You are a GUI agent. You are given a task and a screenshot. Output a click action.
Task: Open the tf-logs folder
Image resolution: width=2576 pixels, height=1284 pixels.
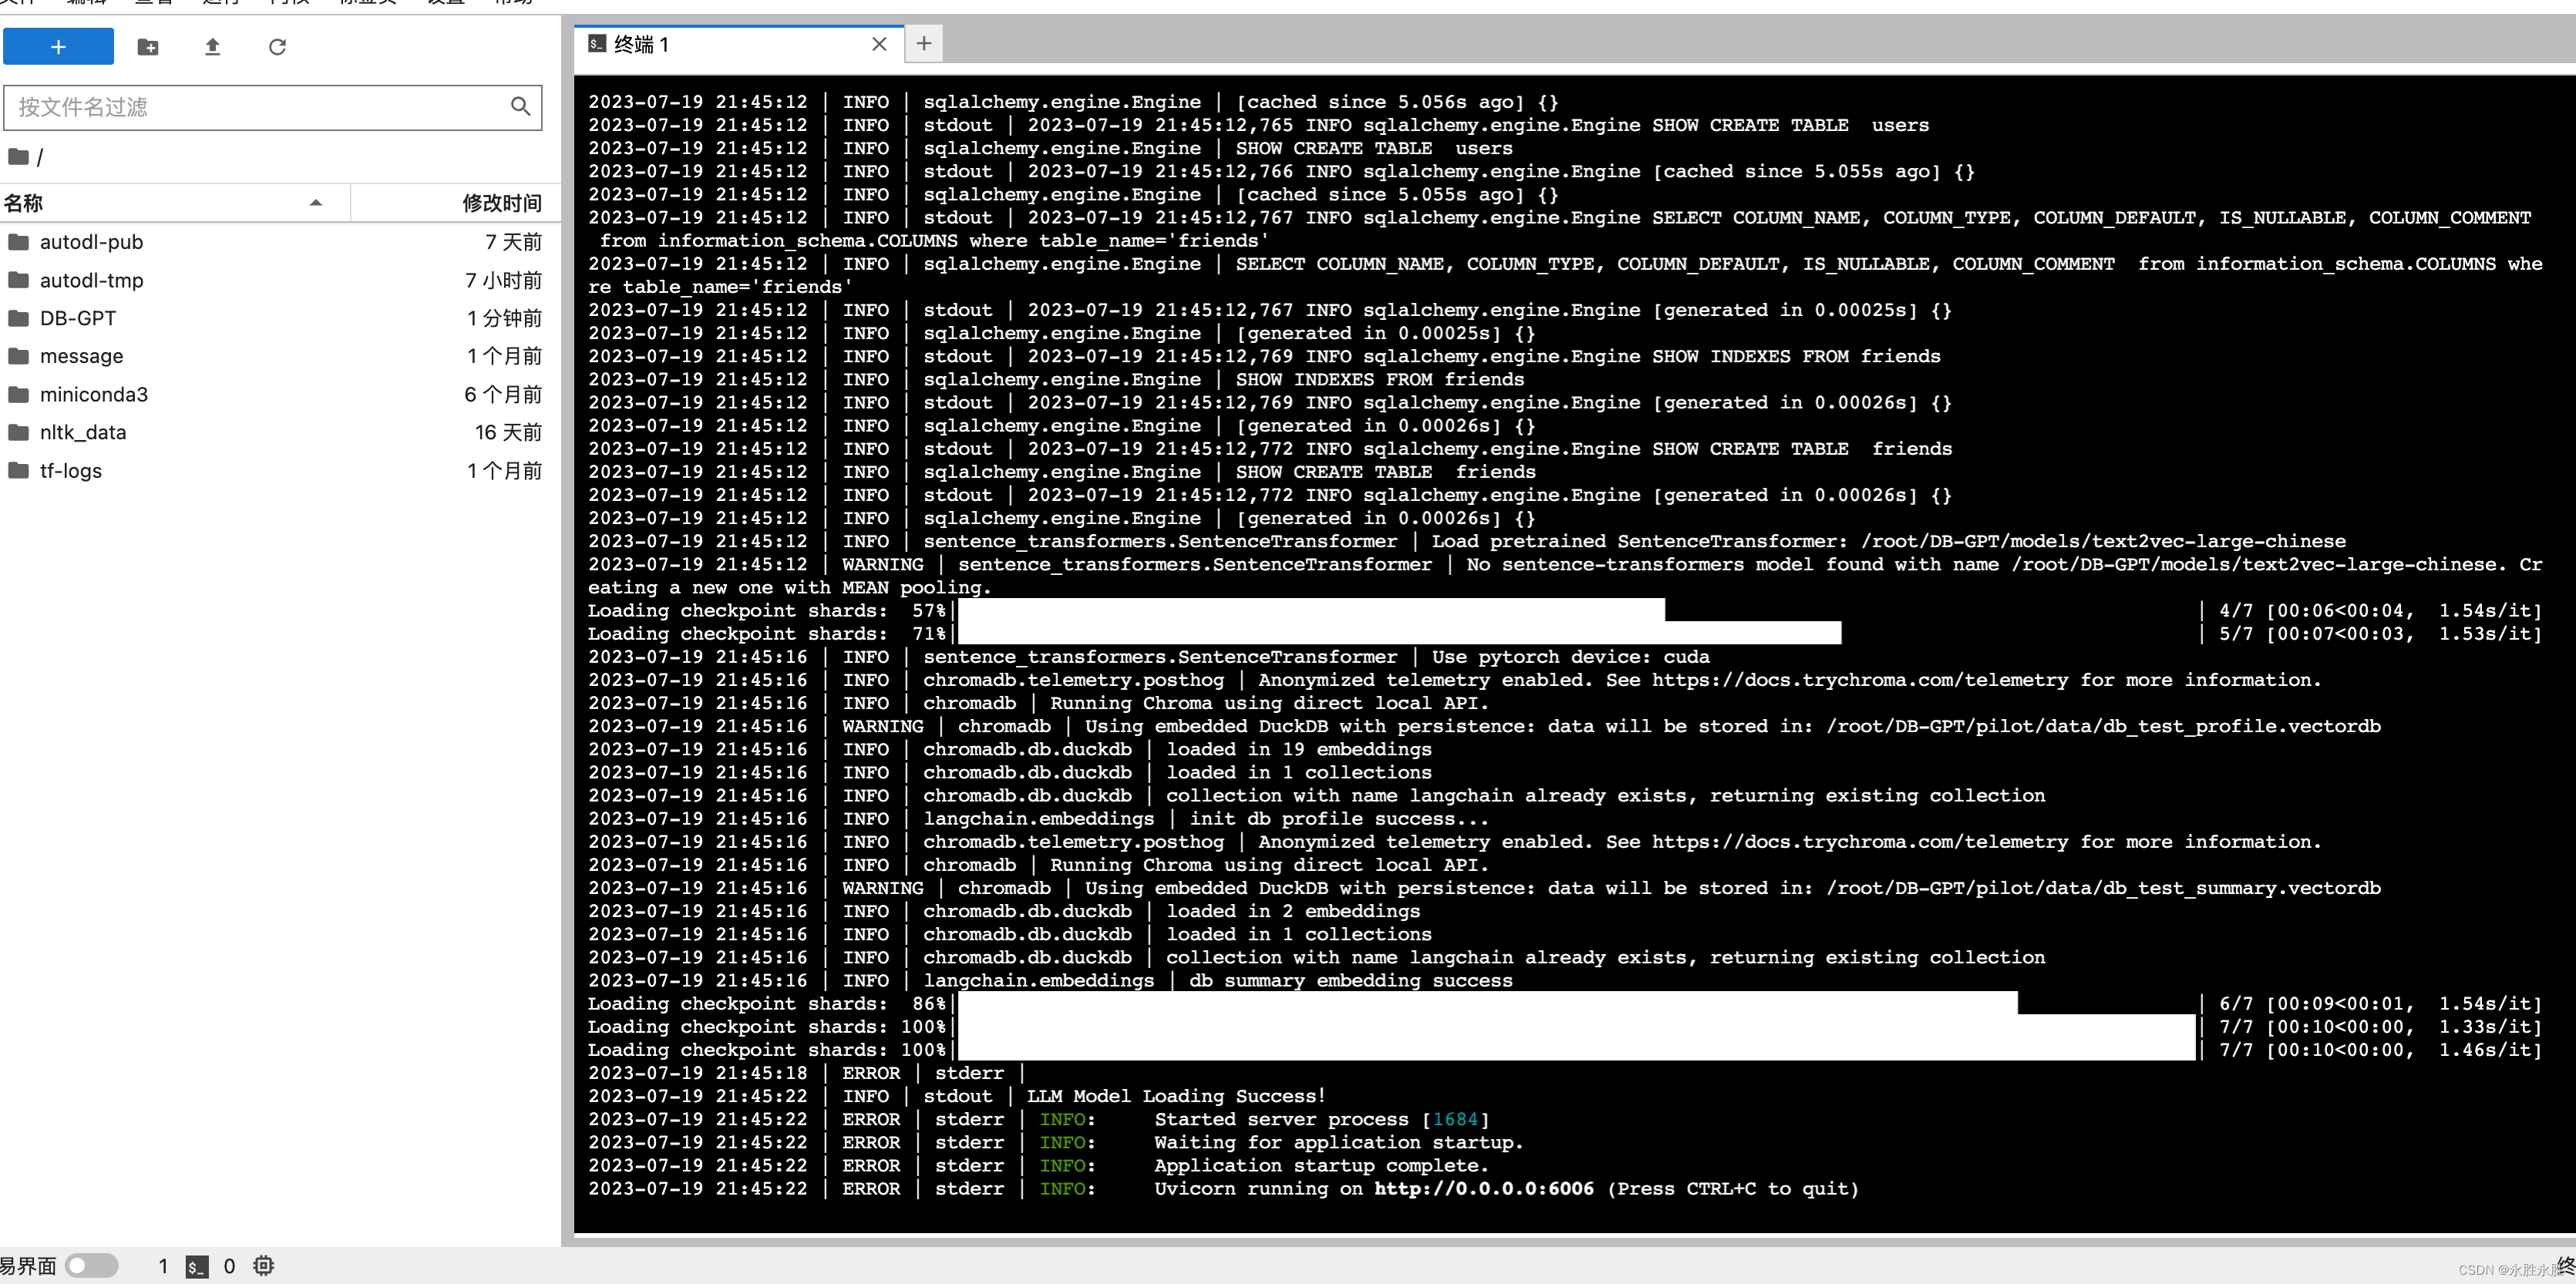click(70, 470)
